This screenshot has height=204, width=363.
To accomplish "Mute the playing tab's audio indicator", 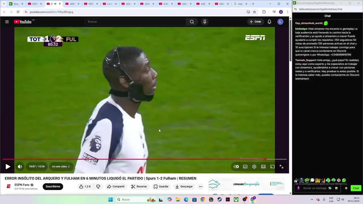I will [55, 4].
